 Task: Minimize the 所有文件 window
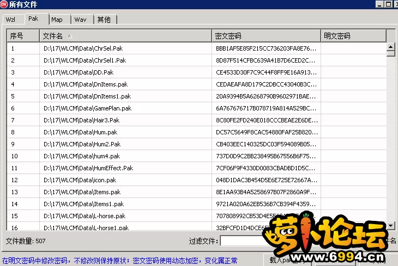tap(379, 4)
